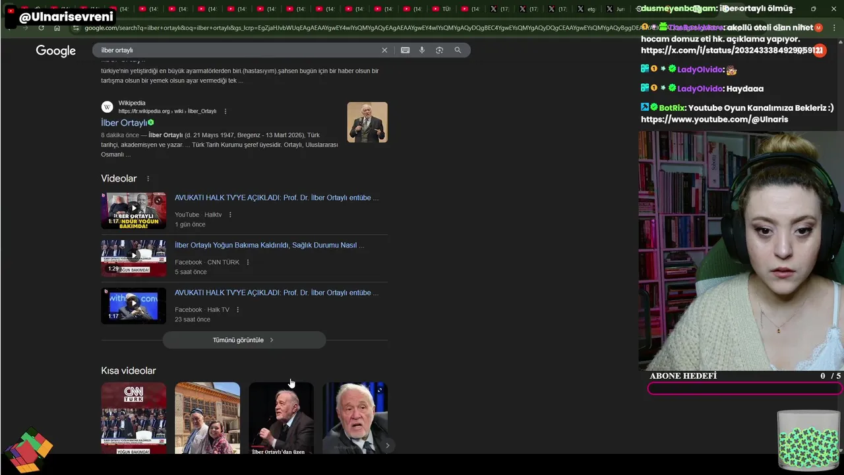Screen dimensions: 844x475
Task: Open YouTube video AVUKATI HALK TV'YE AÇIKLADI
Action: click(x=277, y=197)
